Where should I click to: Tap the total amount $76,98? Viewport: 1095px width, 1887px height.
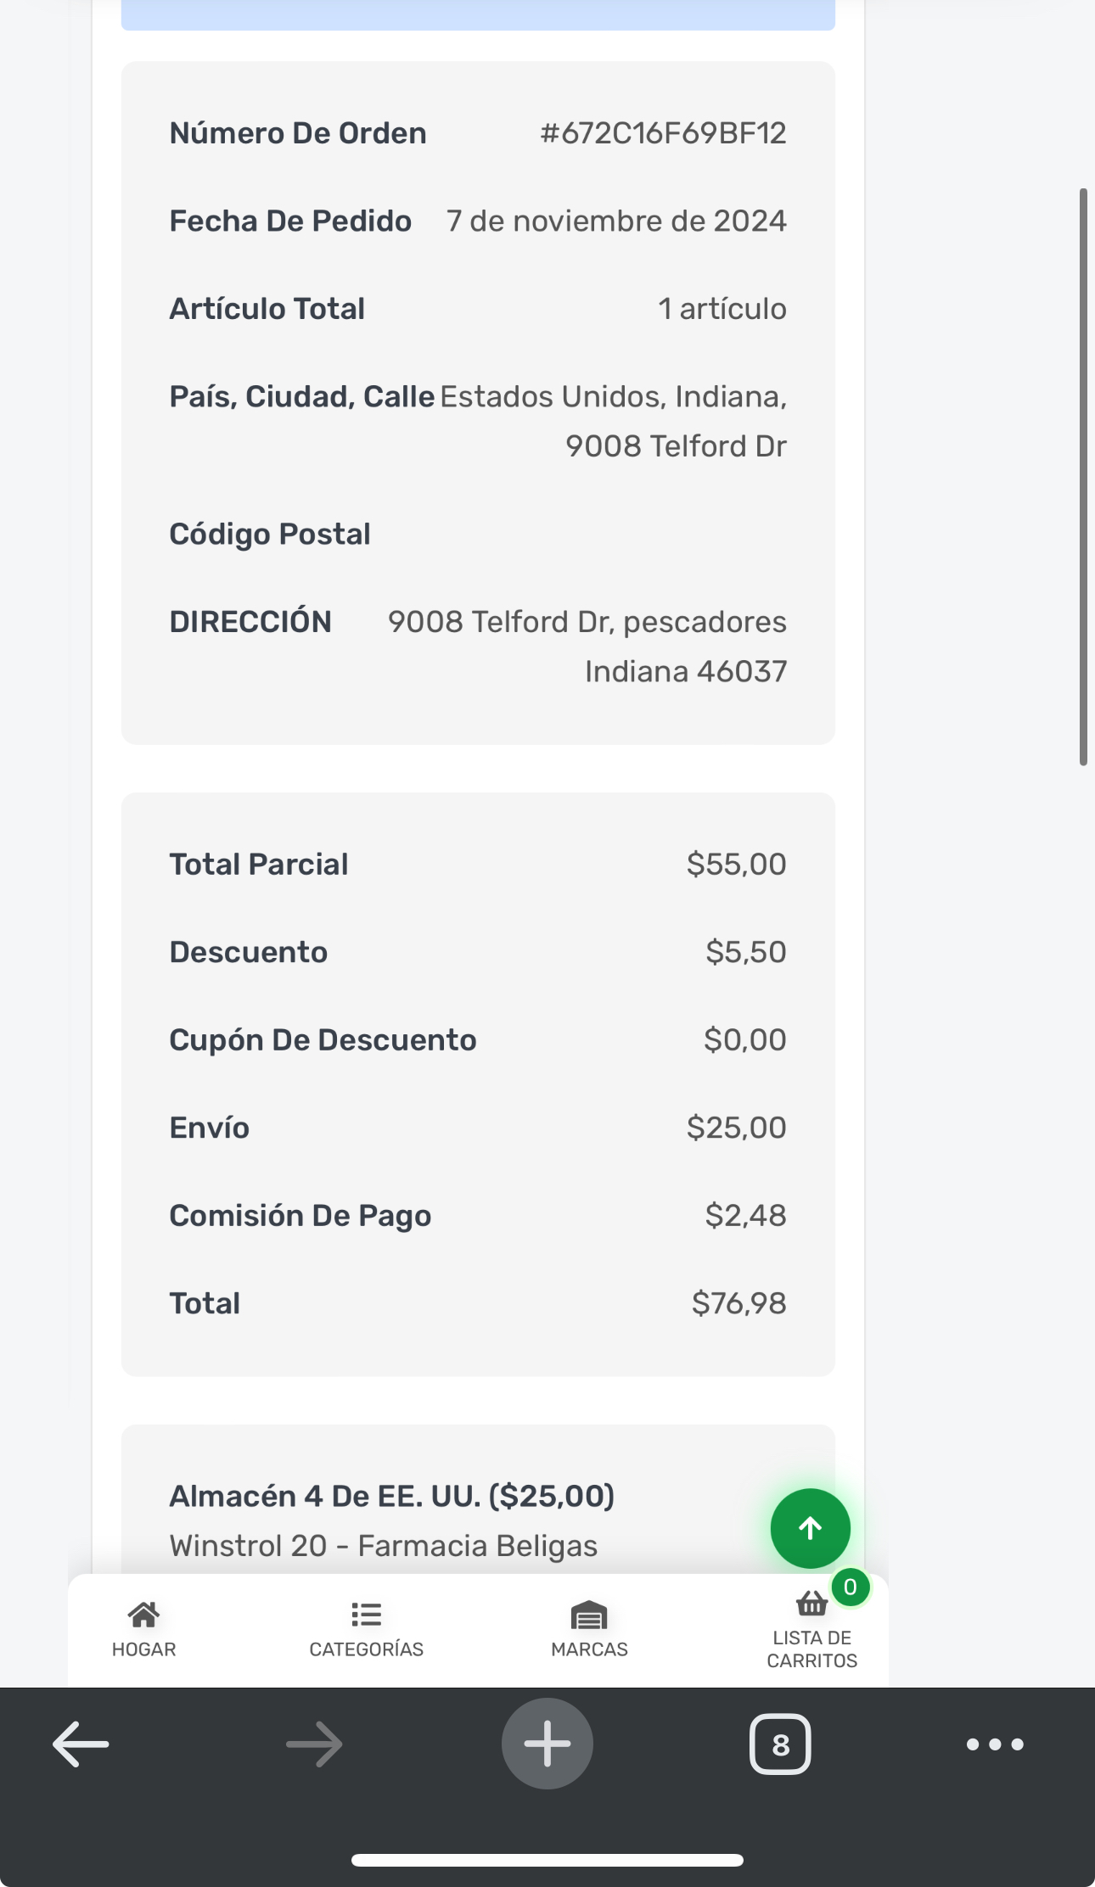pyautogui.click(x=738, y=1303)
